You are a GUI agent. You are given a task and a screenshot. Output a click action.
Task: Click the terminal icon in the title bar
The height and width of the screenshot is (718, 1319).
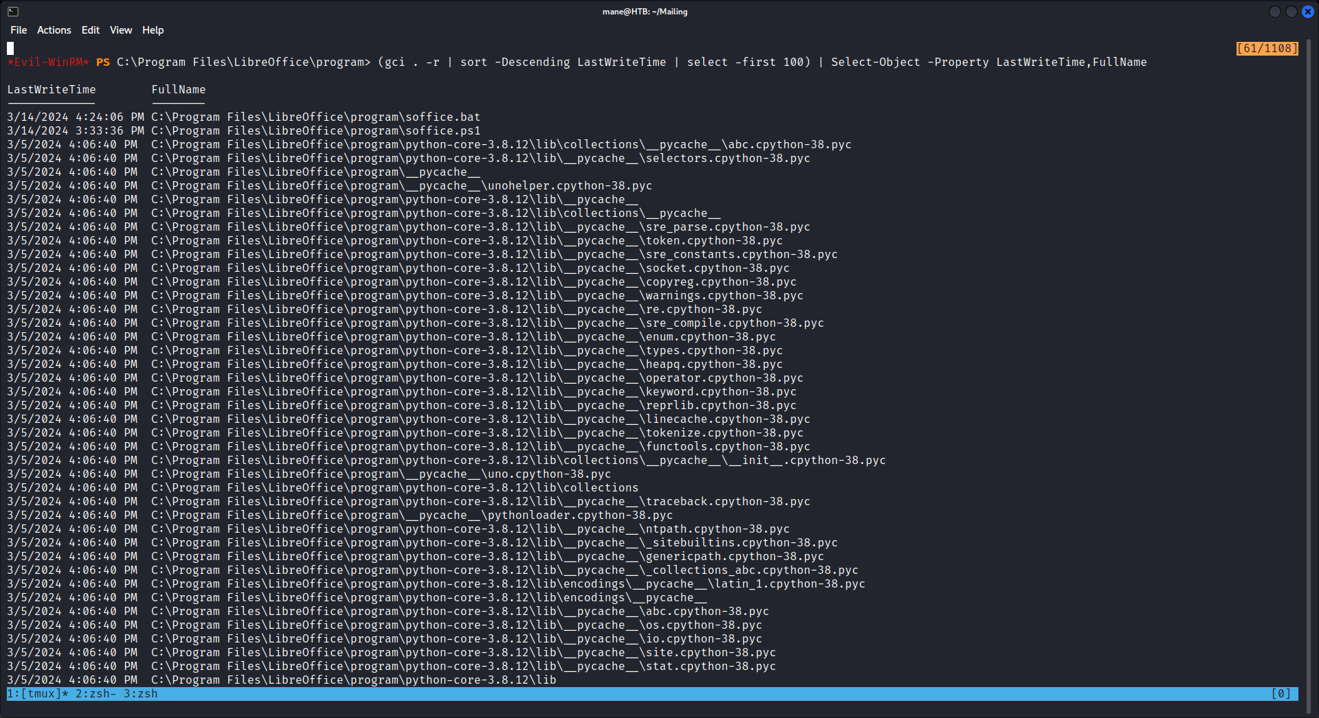point(13,12)
